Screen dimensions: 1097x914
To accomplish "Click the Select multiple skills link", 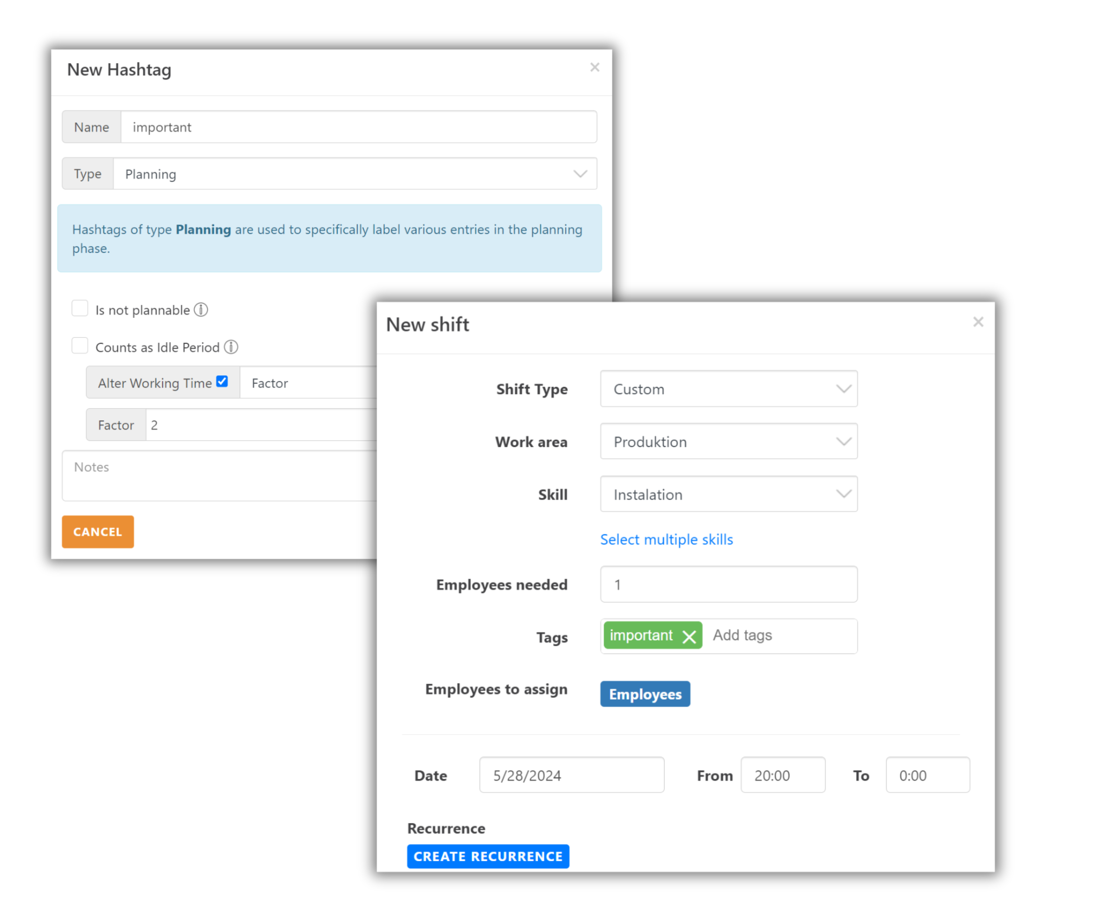I will pos(666,539).
